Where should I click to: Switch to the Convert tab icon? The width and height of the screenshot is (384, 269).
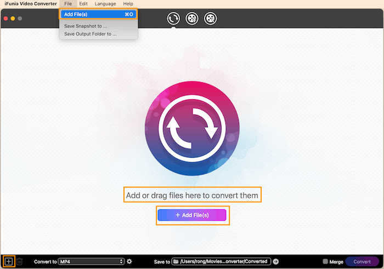coord(173,19)
